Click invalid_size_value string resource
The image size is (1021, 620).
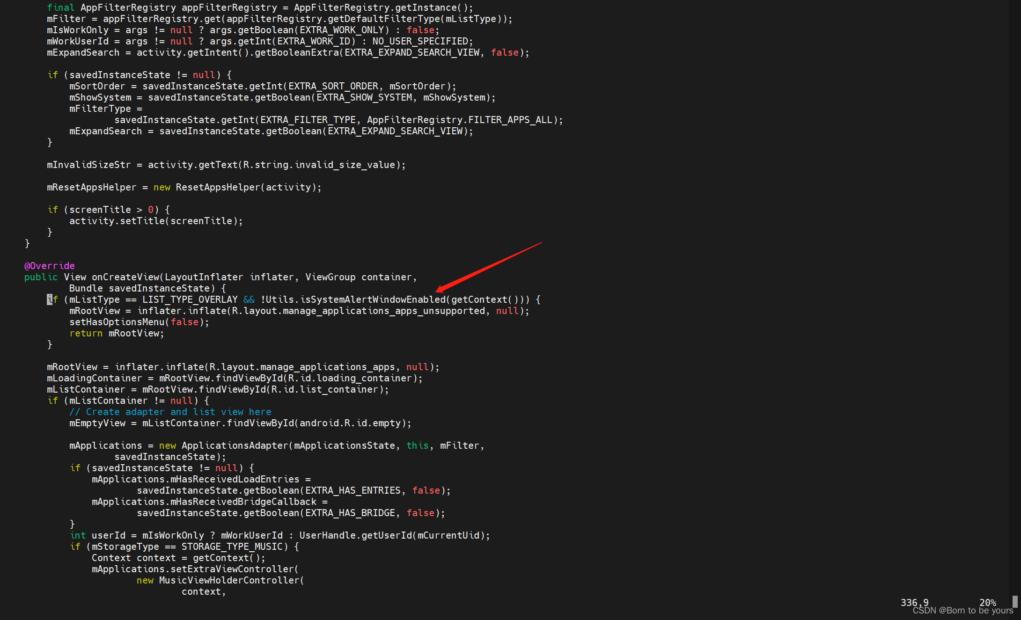point(345,165)
